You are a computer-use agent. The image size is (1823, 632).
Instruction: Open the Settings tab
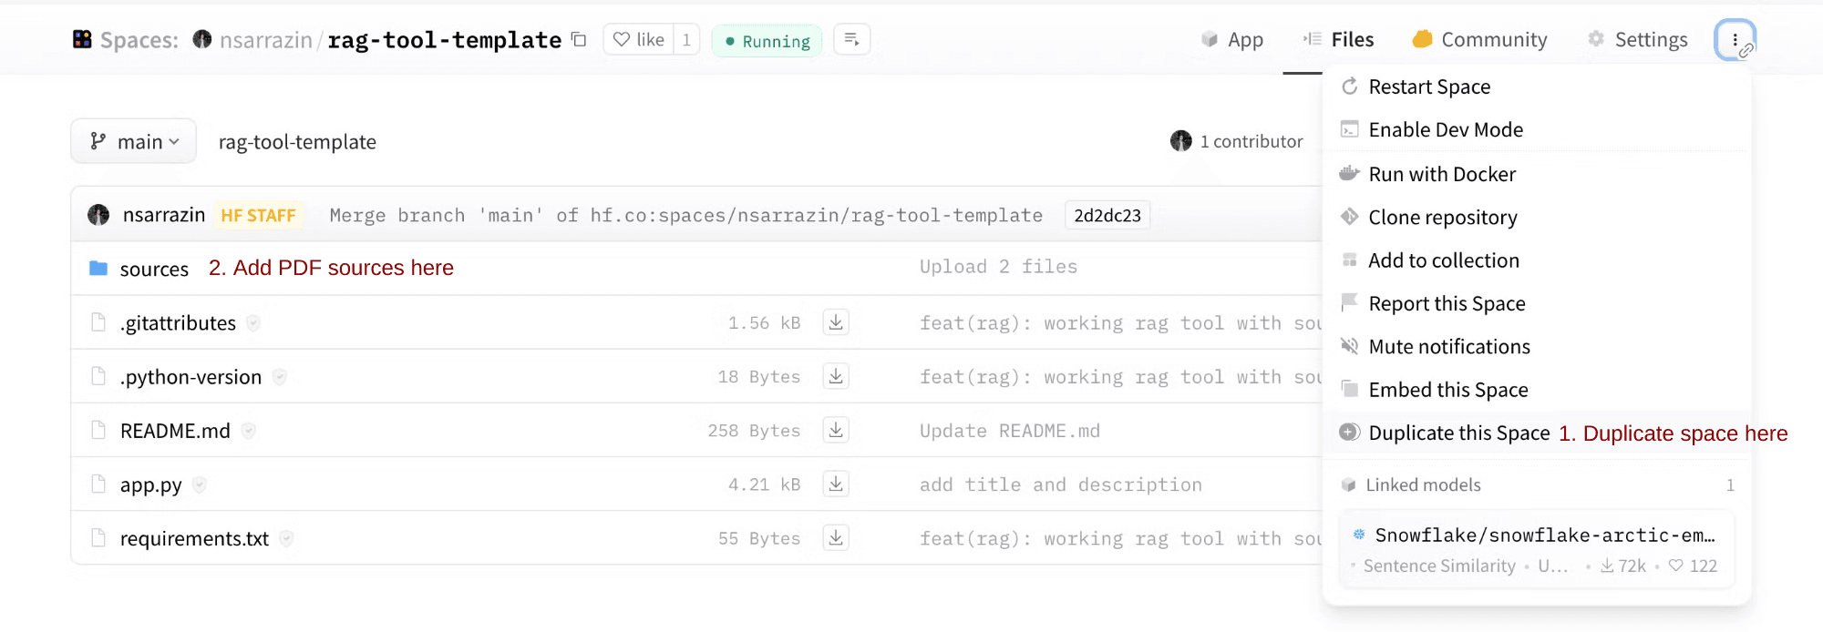pyautogui.click(x=1637, y=39)
